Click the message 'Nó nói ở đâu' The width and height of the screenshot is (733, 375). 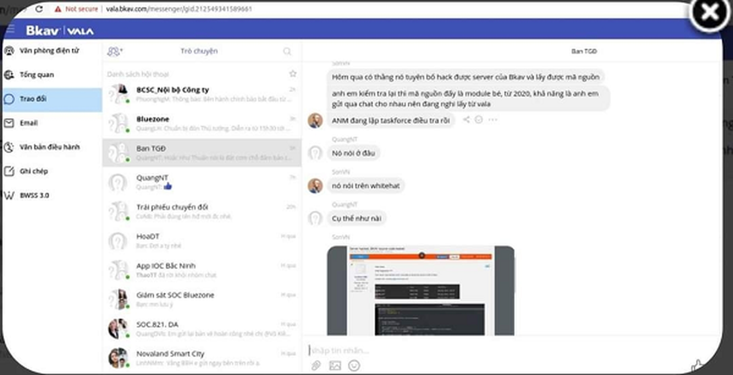point(354,153)
